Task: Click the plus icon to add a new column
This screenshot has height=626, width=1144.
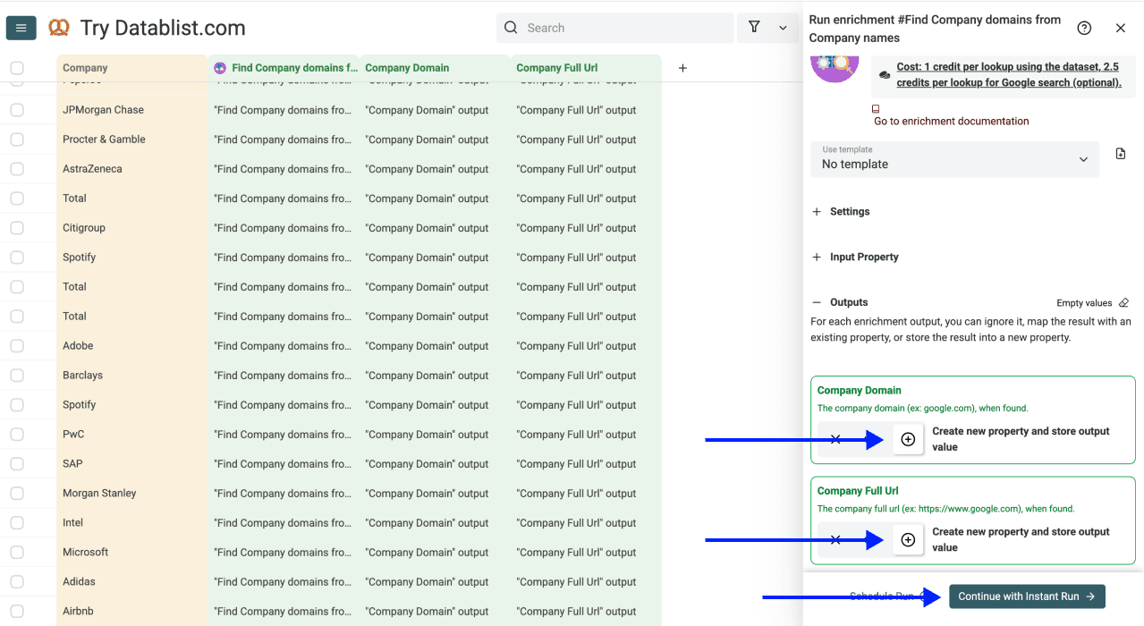Action: (x=682, y=67)
